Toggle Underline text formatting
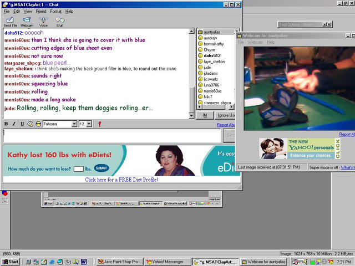This screenshot has width=355, height=266. tap(22, 124)
